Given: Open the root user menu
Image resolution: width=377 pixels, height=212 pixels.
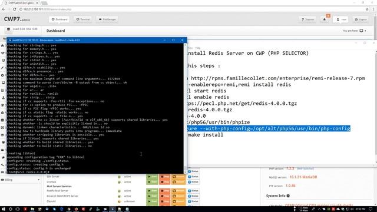Looking at the screenshot, I should pos(340,19).
